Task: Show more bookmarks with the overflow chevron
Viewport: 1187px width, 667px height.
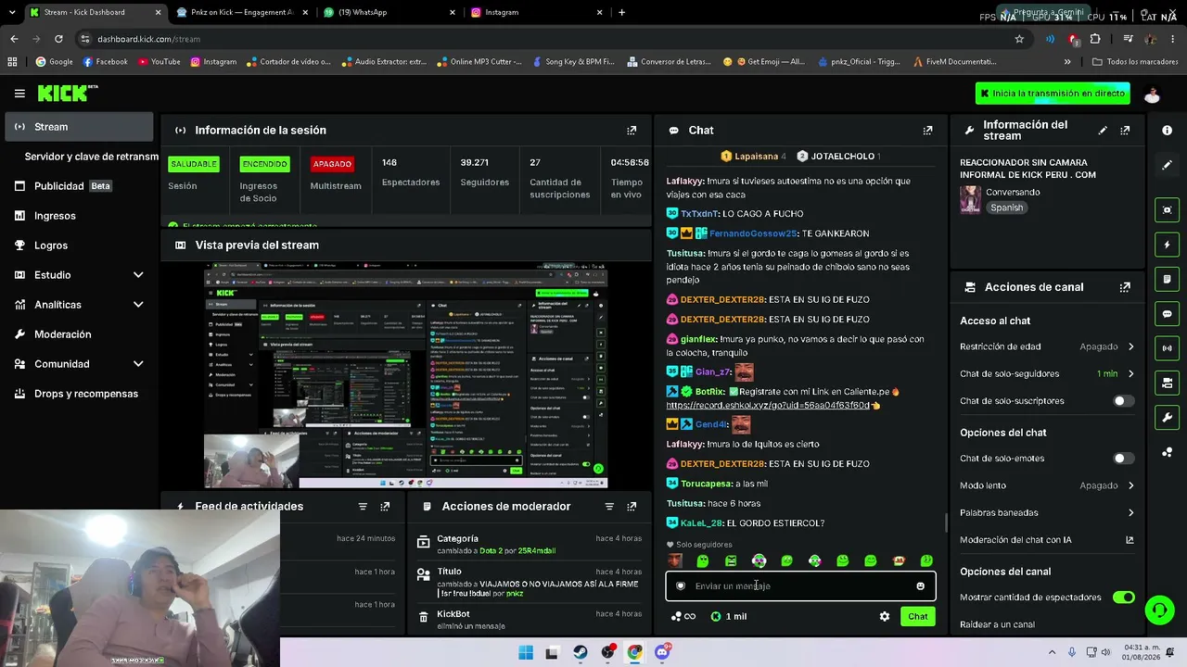Action: click(x=1067, y=62)
